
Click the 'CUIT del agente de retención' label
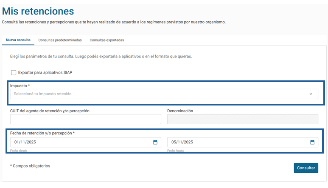point(50,111)
